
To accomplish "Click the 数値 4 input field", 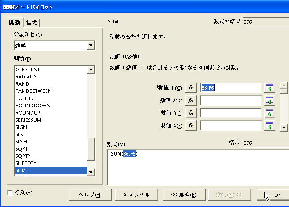I will pyautogui.click(x=231, y=125).
